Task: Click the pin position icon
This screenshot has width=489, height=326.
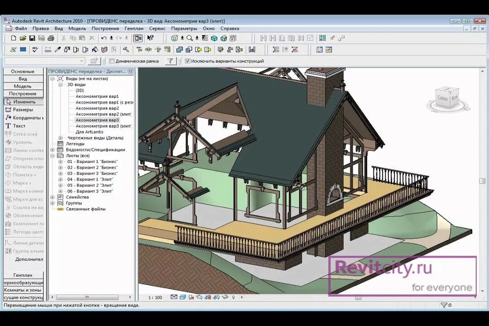Action: pos(332,38)
